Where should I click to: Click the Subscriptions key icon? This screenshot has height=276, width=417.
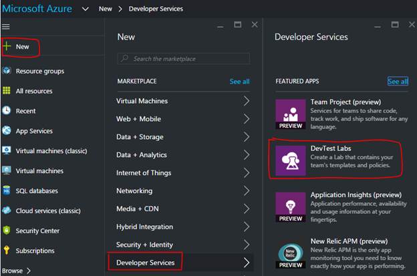coord(7,251)
